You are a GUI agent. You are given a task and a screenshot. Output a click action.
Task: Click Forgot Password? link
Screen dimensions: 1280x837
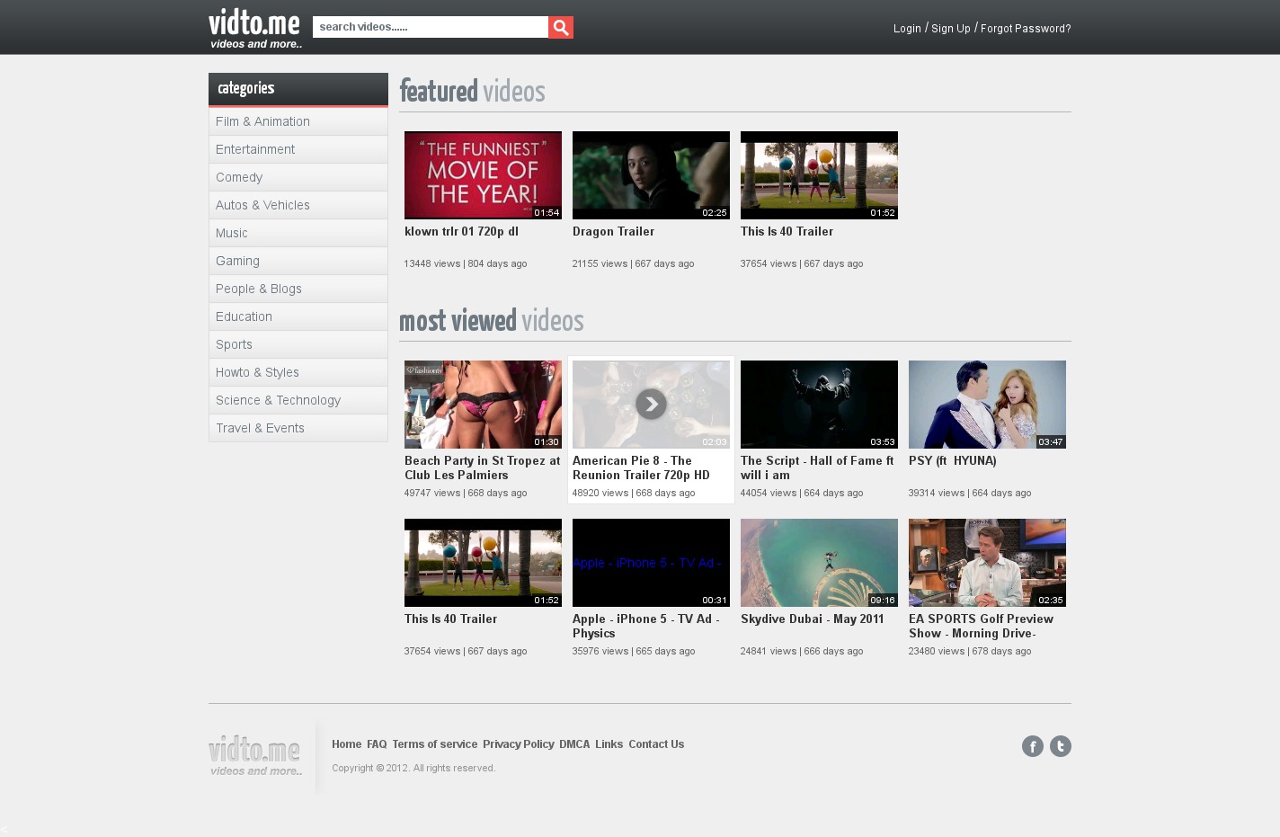click(x=1026, y=29)
